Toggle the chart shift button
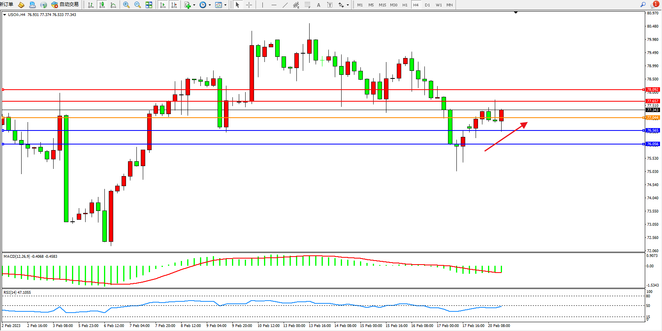Image resolution: width=662 pixels, height=331 pixels. (174, 5)
